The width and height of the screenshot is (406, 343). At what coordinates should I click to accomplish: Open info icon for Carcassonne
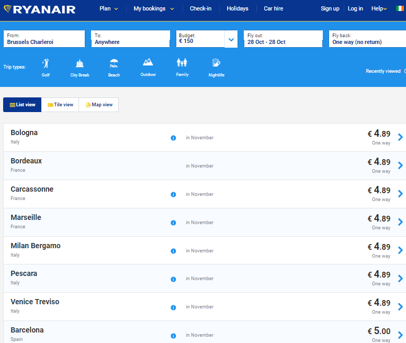pyautogui.click(x=173, y=195)
